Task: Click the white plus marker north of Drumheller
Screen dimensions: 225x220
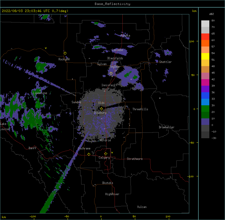Action: pyautogui.click(x=160, y=98)
